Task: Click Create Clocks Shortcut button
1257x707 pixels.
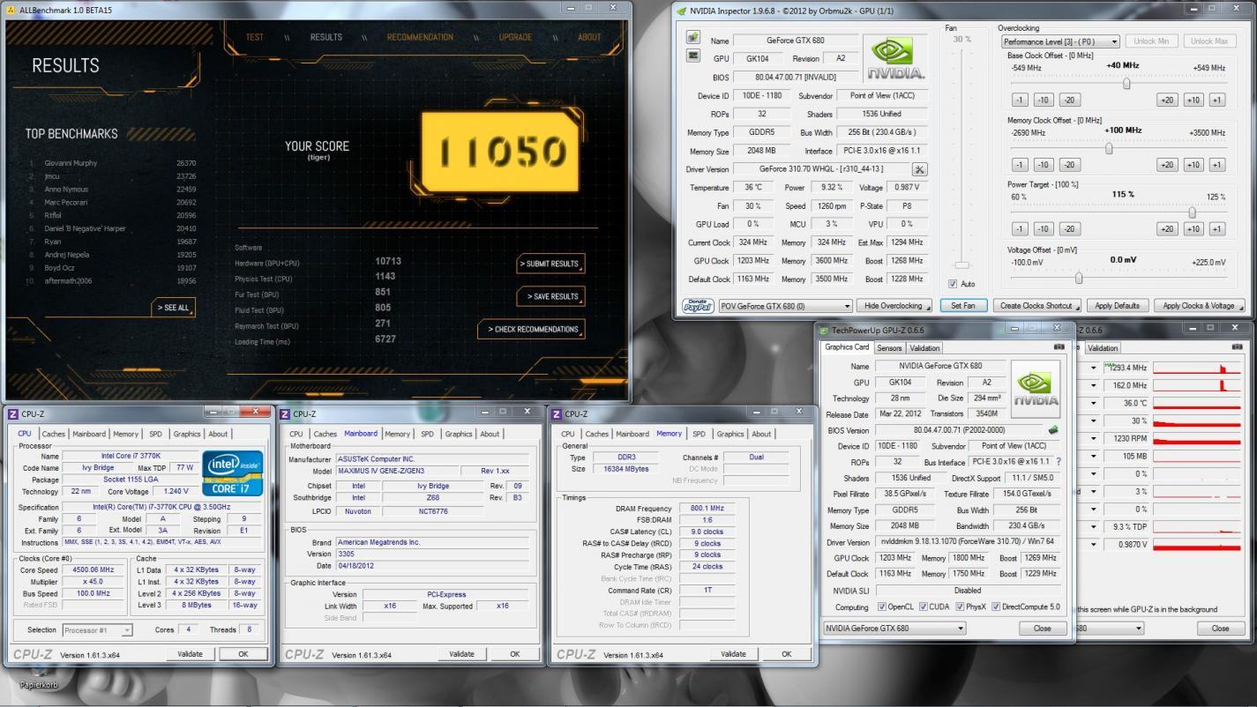Action: pyautogui.click(x=1037, y=306)
